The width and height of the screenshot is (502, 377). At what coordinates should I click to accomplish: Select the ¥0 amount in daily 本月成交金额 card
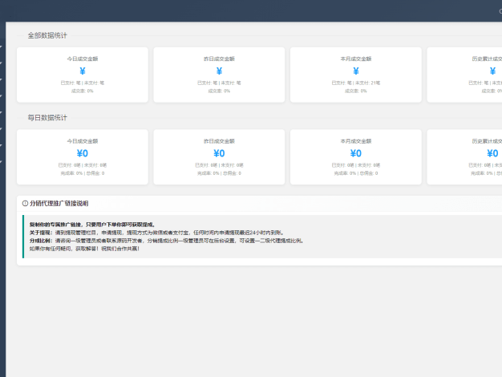click(355, 153)
